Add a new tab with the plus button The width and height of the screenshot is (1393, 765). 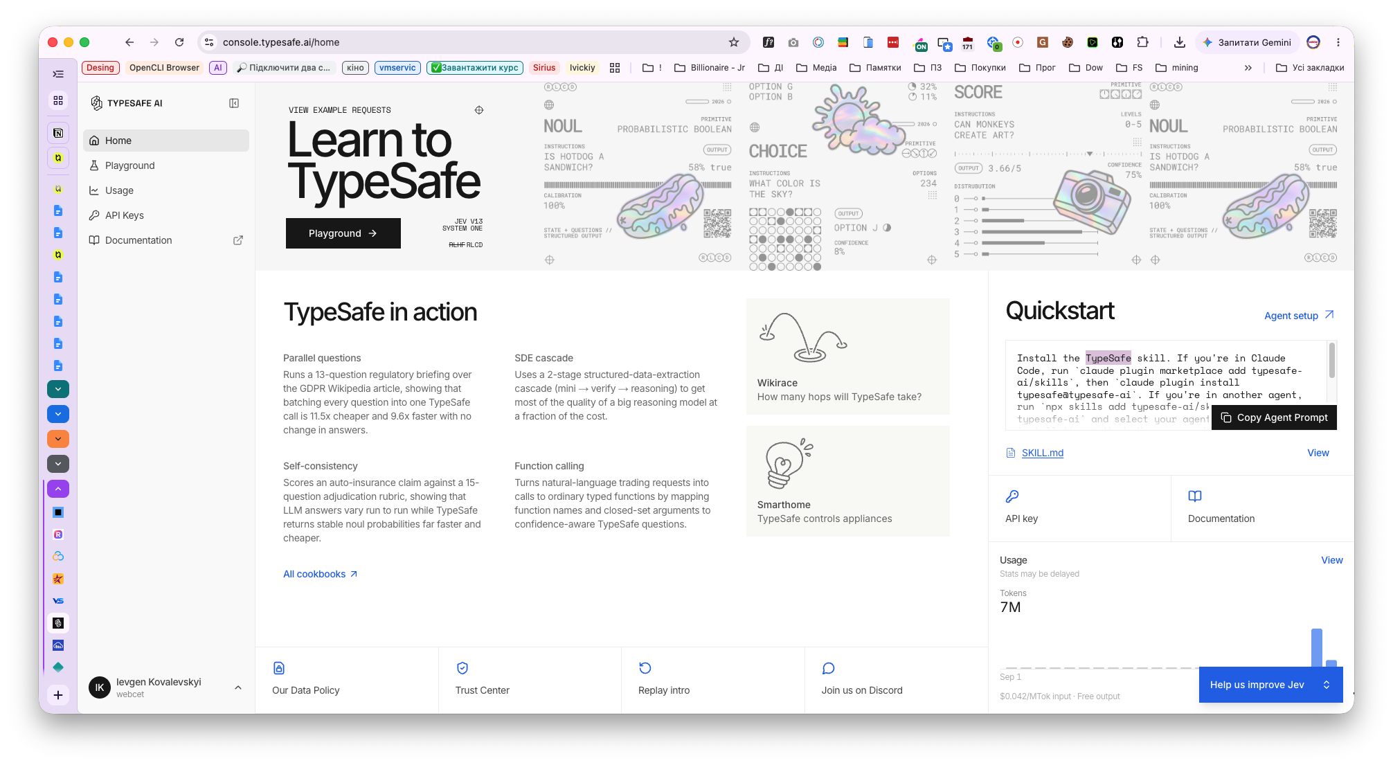[58, 695]
